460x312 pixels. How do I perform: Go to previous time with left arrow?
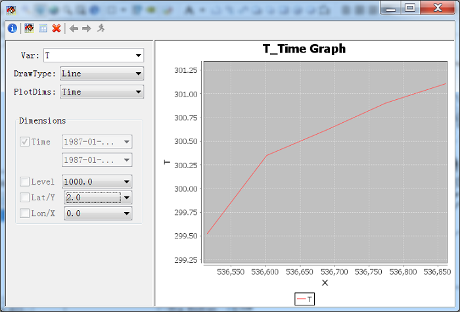click(74, 28)
